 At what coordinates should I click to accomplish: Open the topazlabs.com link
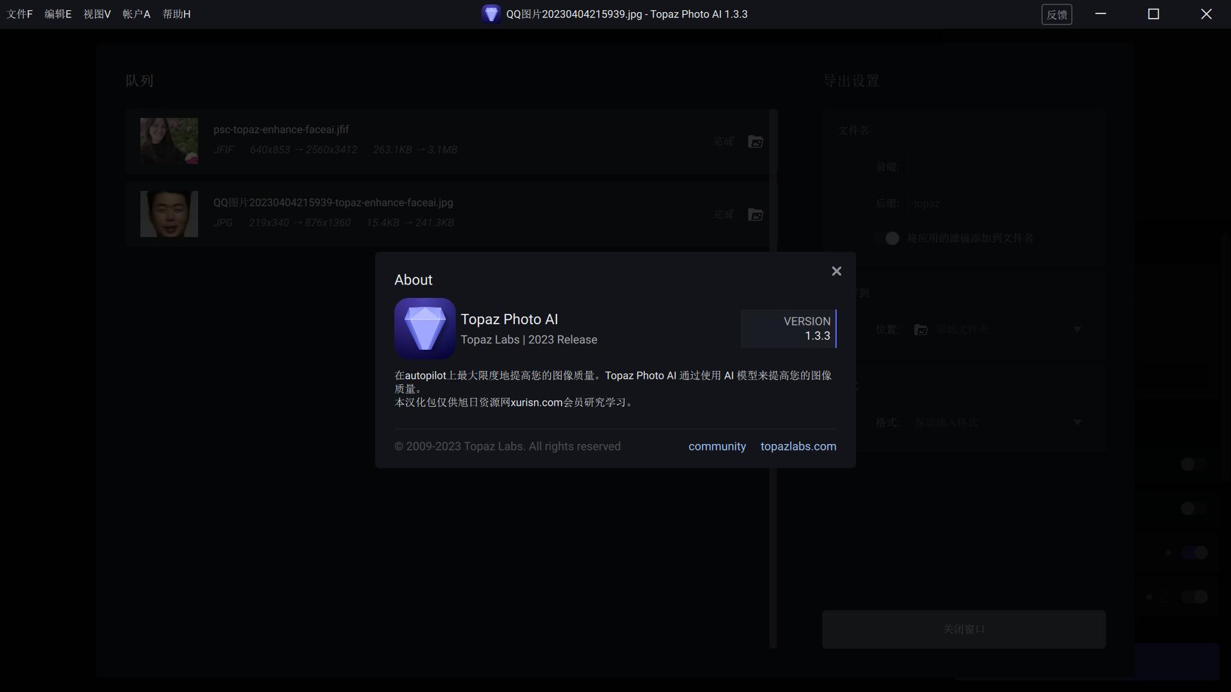(x=798, y=446)
